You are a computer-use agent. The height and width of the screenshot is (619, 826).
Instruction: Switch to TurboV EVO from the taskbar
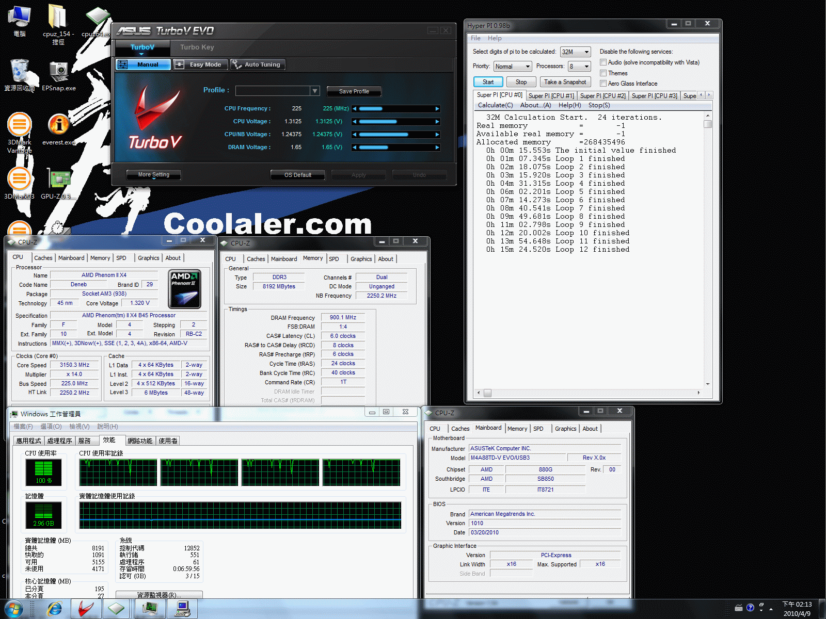(x=86, y=609)
